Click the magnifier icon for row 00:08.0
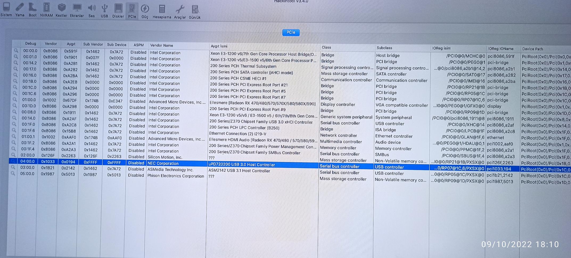 click(x=14, y=112)
